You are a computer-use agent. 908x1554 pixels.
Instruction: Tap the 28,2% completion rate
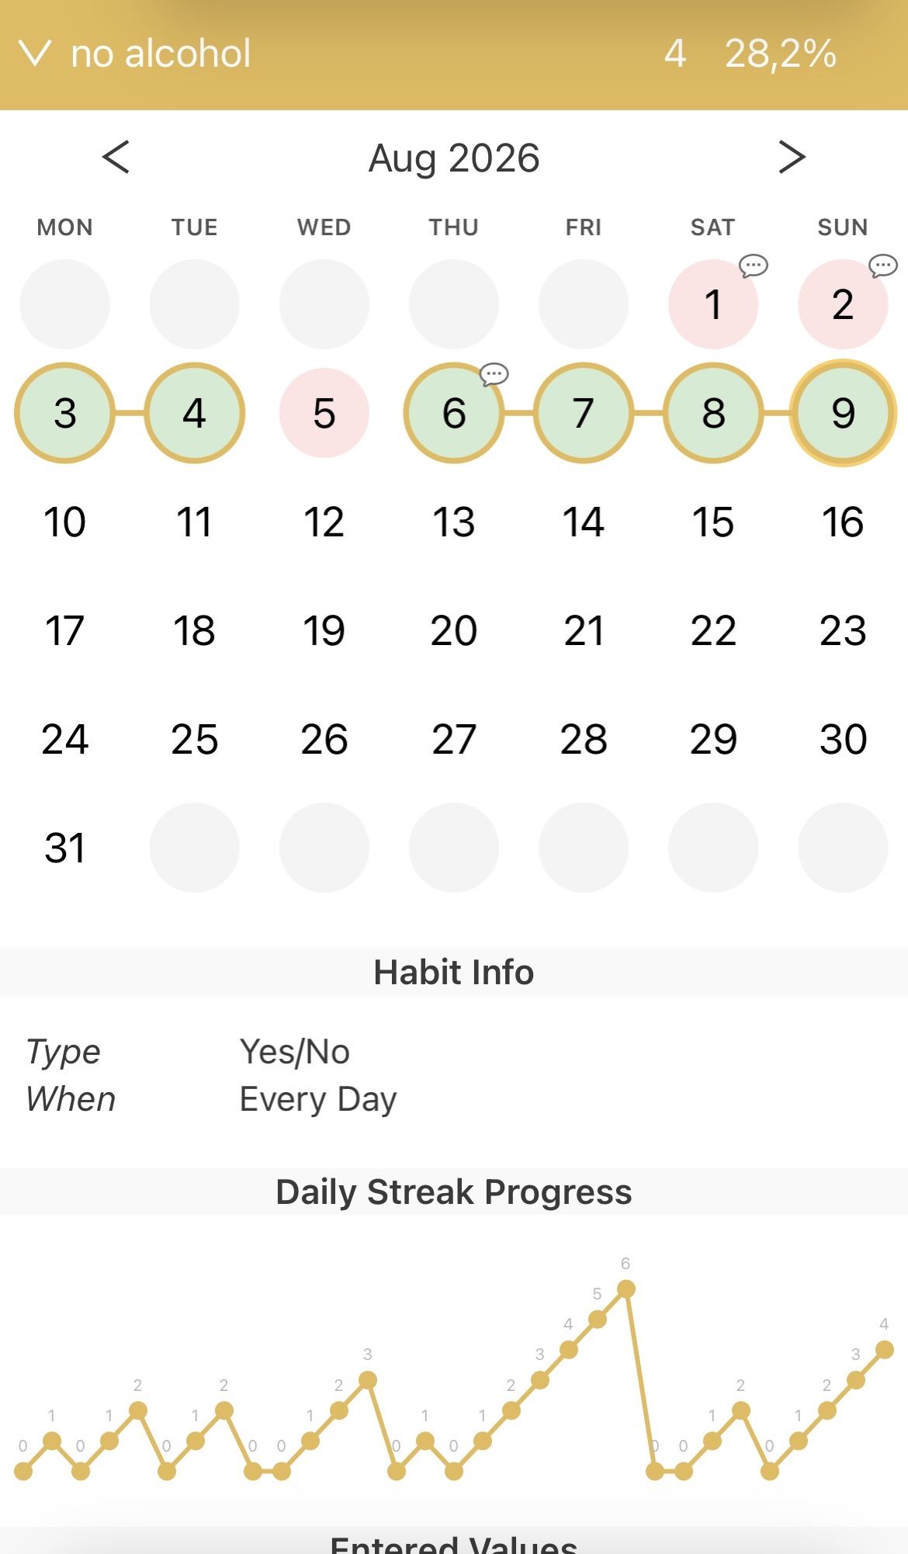(780, 54)
